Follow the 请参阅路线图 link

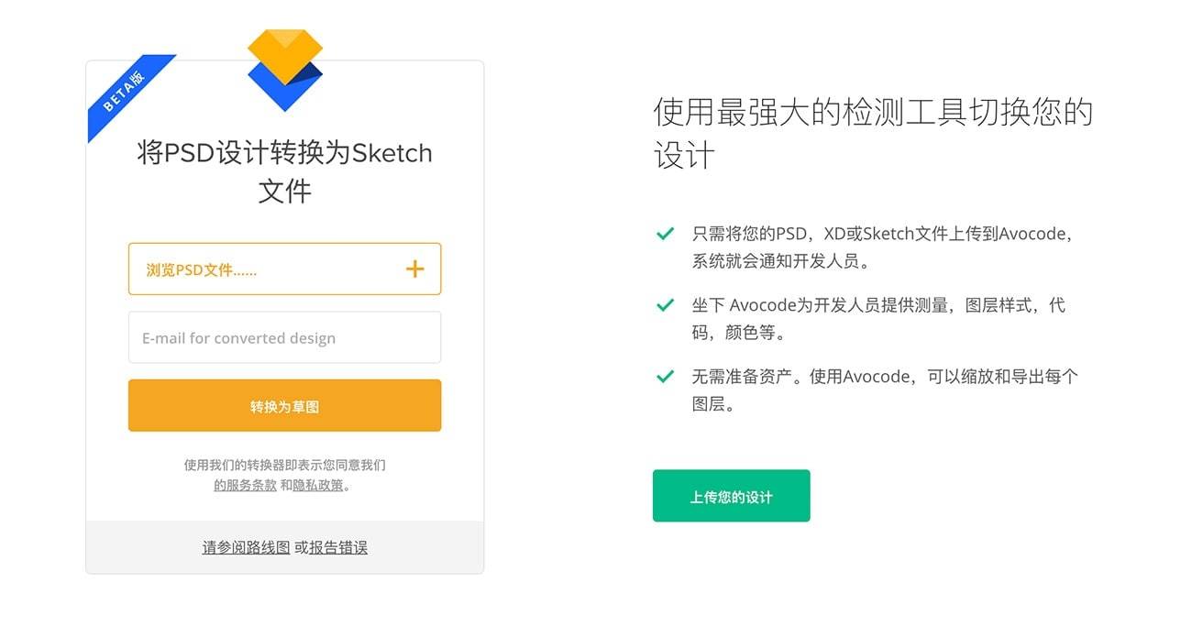tap(246, 548)
